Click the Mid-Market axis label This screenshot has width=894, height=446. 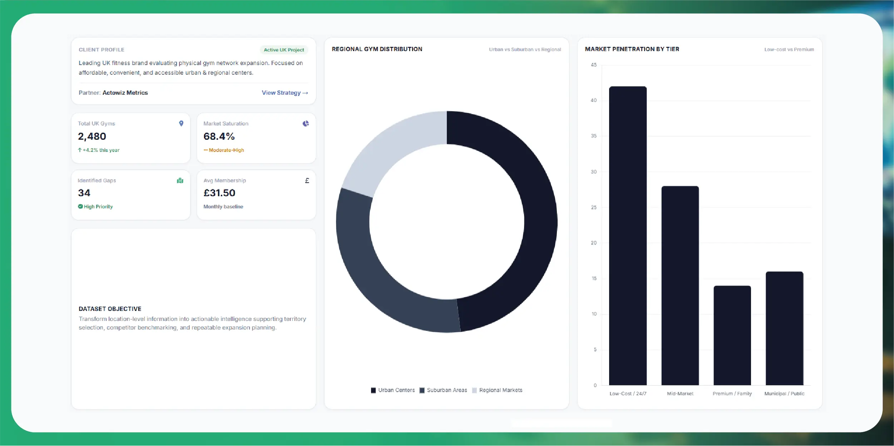680,393
